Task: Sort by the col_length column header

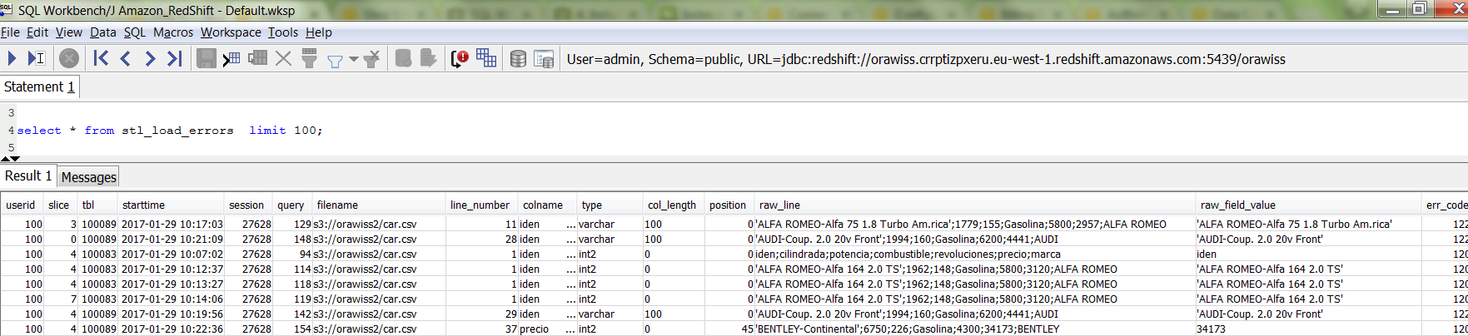Action: pos(672,205)
